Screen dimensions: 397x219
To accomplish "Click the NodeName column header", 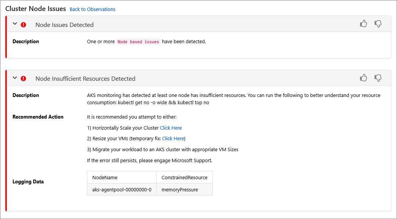I will pyautogui.click(x=122, y=177).
